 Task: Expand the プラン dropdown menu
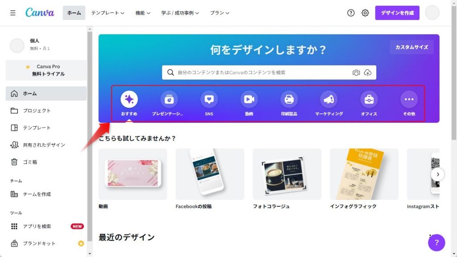click(220, 13)
